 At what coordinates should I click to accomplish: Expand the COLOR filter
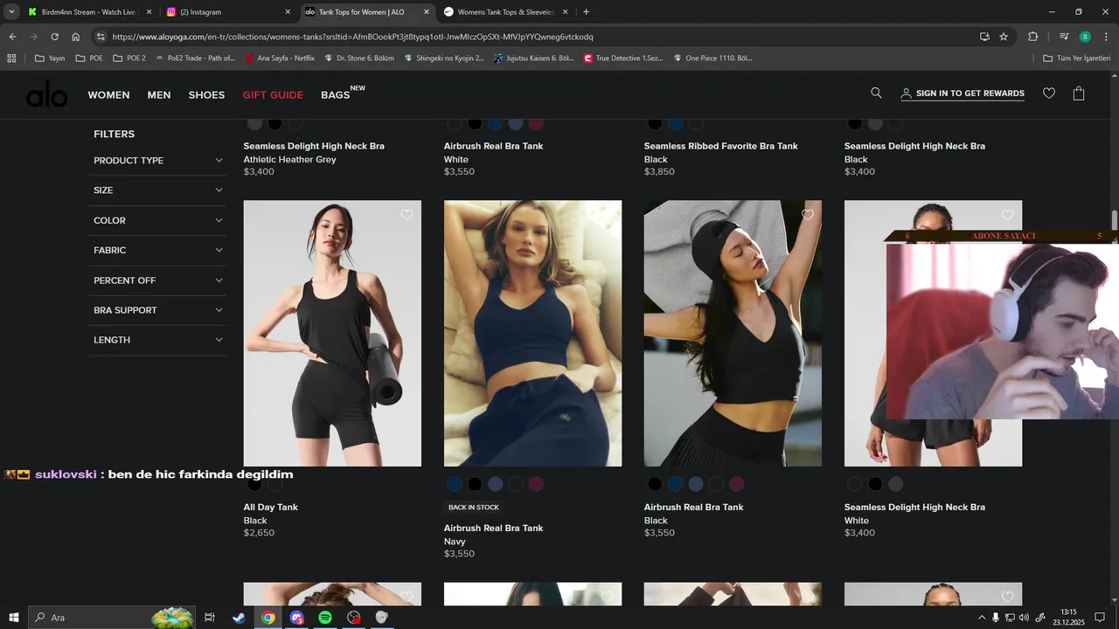pyautogui.click(x=158, y=220)
